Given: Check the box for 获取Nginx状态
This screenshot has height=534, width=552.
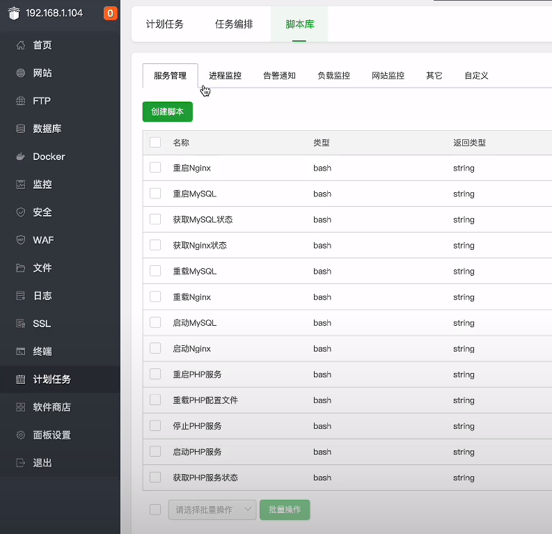Looking at the screenshot, I should point(155,245).
